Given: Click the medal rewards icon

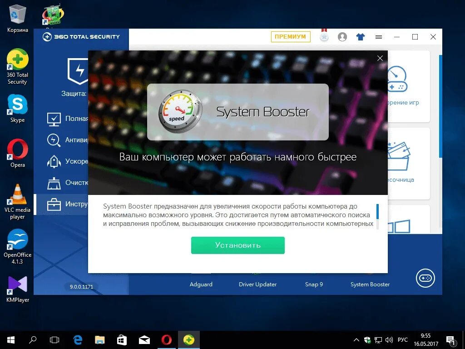Looking at the screenshot, I should [324, 36].
